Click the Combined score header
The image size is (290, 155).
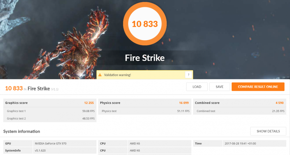pos(240,103)
